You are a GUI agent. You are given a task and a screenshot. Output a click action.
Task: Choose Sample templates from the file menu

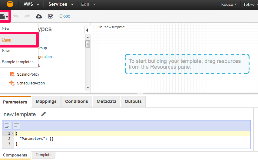point(18,62)
